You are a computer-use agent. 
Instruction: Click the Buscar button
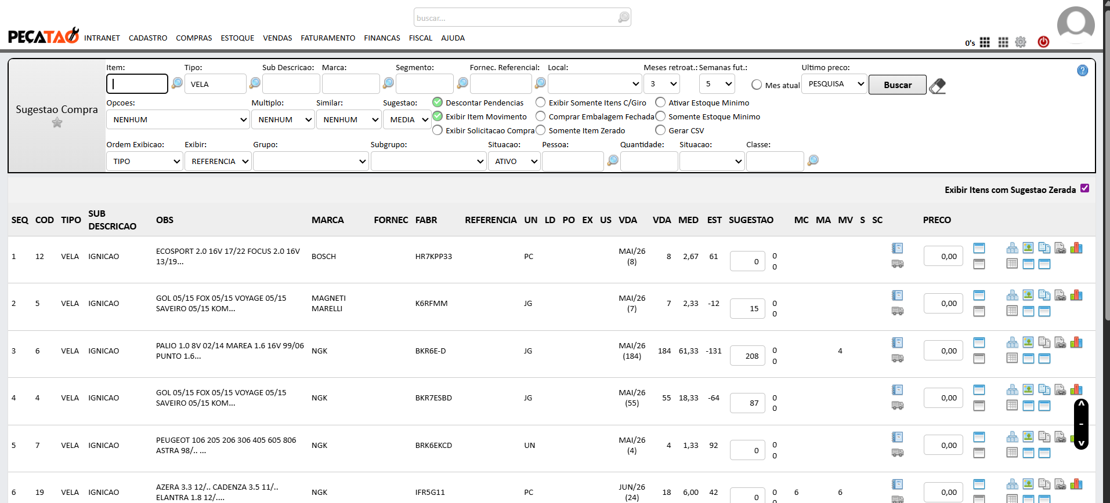(x=898, y=85)
